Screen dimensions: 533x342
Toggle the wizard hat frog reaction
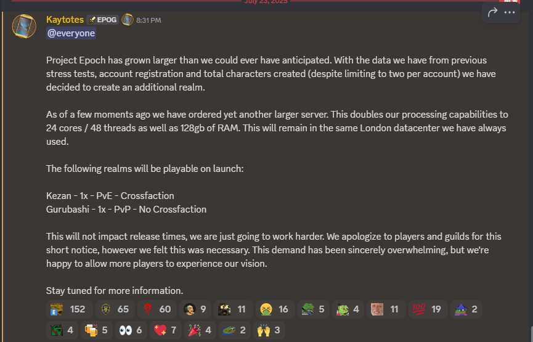tap(466, 309)
